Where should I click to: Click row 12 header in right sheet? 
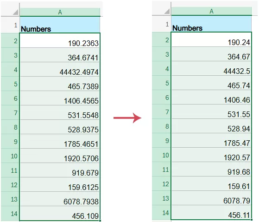(x=162, y=183)
